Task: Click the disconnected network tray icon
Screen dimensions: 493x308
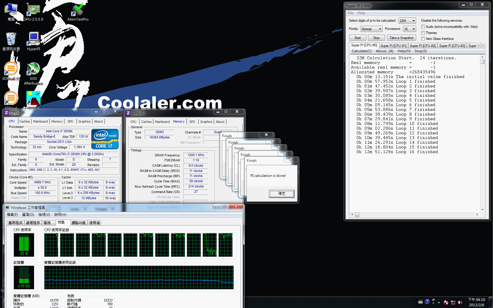Action: point(453,302)
